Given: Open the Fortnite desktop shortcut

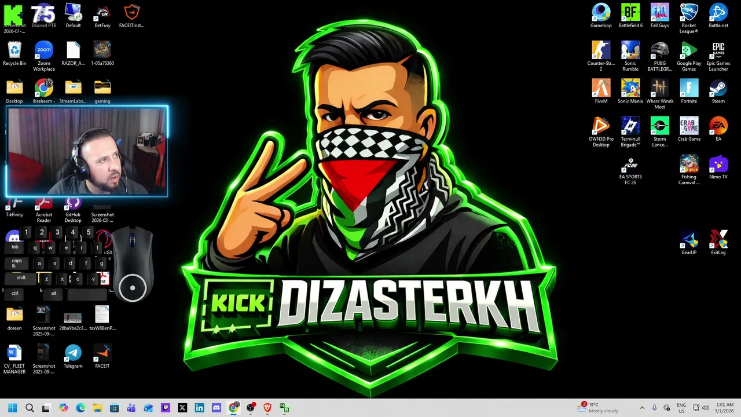Looking at the screenshot, I should [689, 92].
